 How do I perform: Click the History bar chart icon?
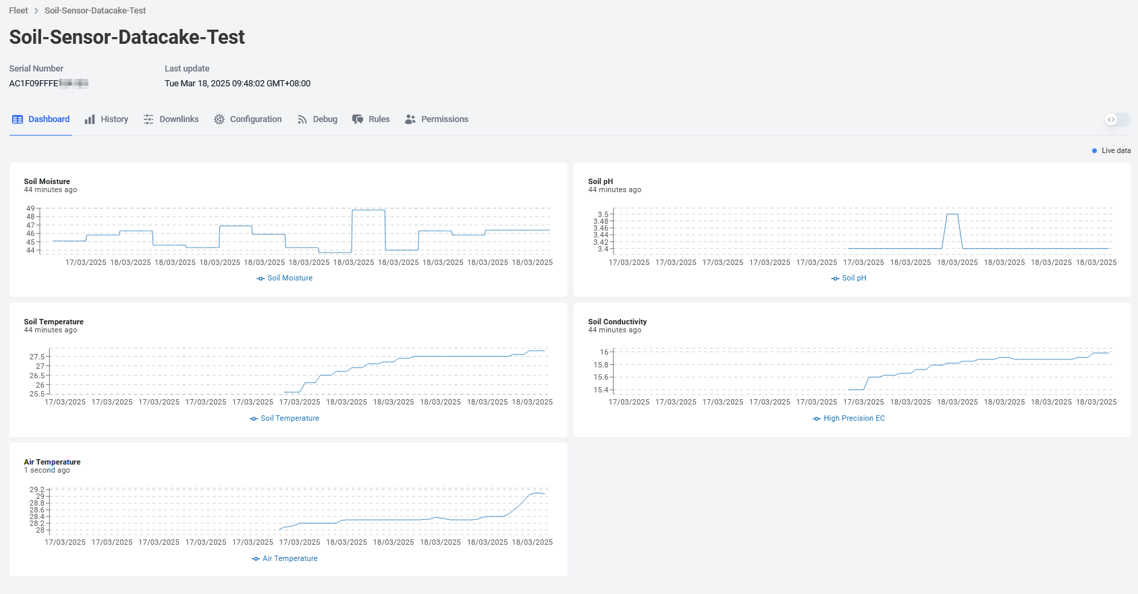90,119
